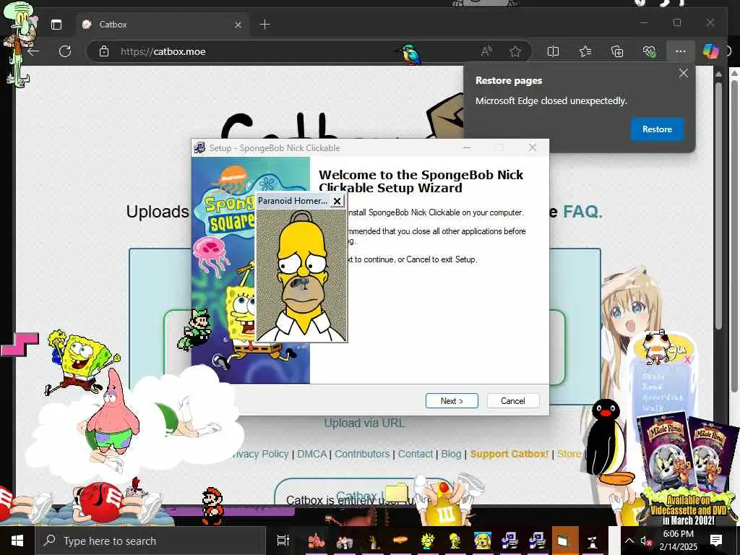Toggle Edge split screen view
This screenshot has height=555, width=740.
(553, 51)
